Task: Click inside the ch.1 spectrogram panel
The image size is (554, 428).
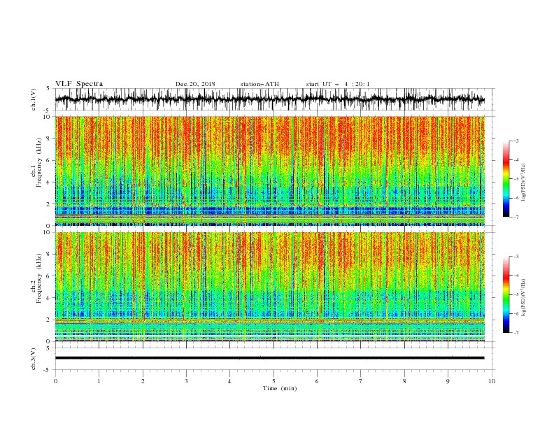Action: (x=270, y=171)
